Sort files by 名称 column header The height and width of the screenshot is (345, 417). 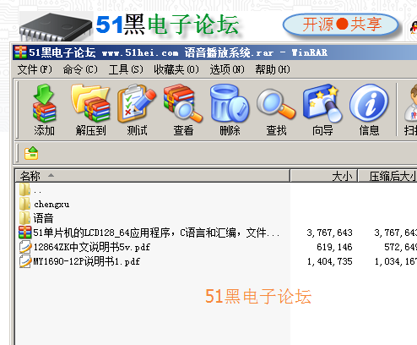point(152,176)
